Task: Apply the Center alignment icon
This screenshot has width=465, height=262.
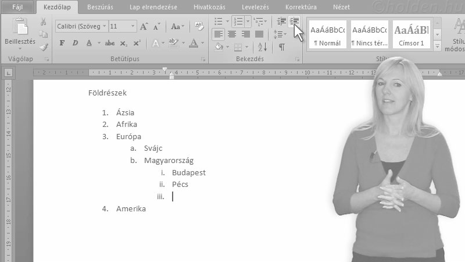Action: pyautogui.click(x=231, y=34)
